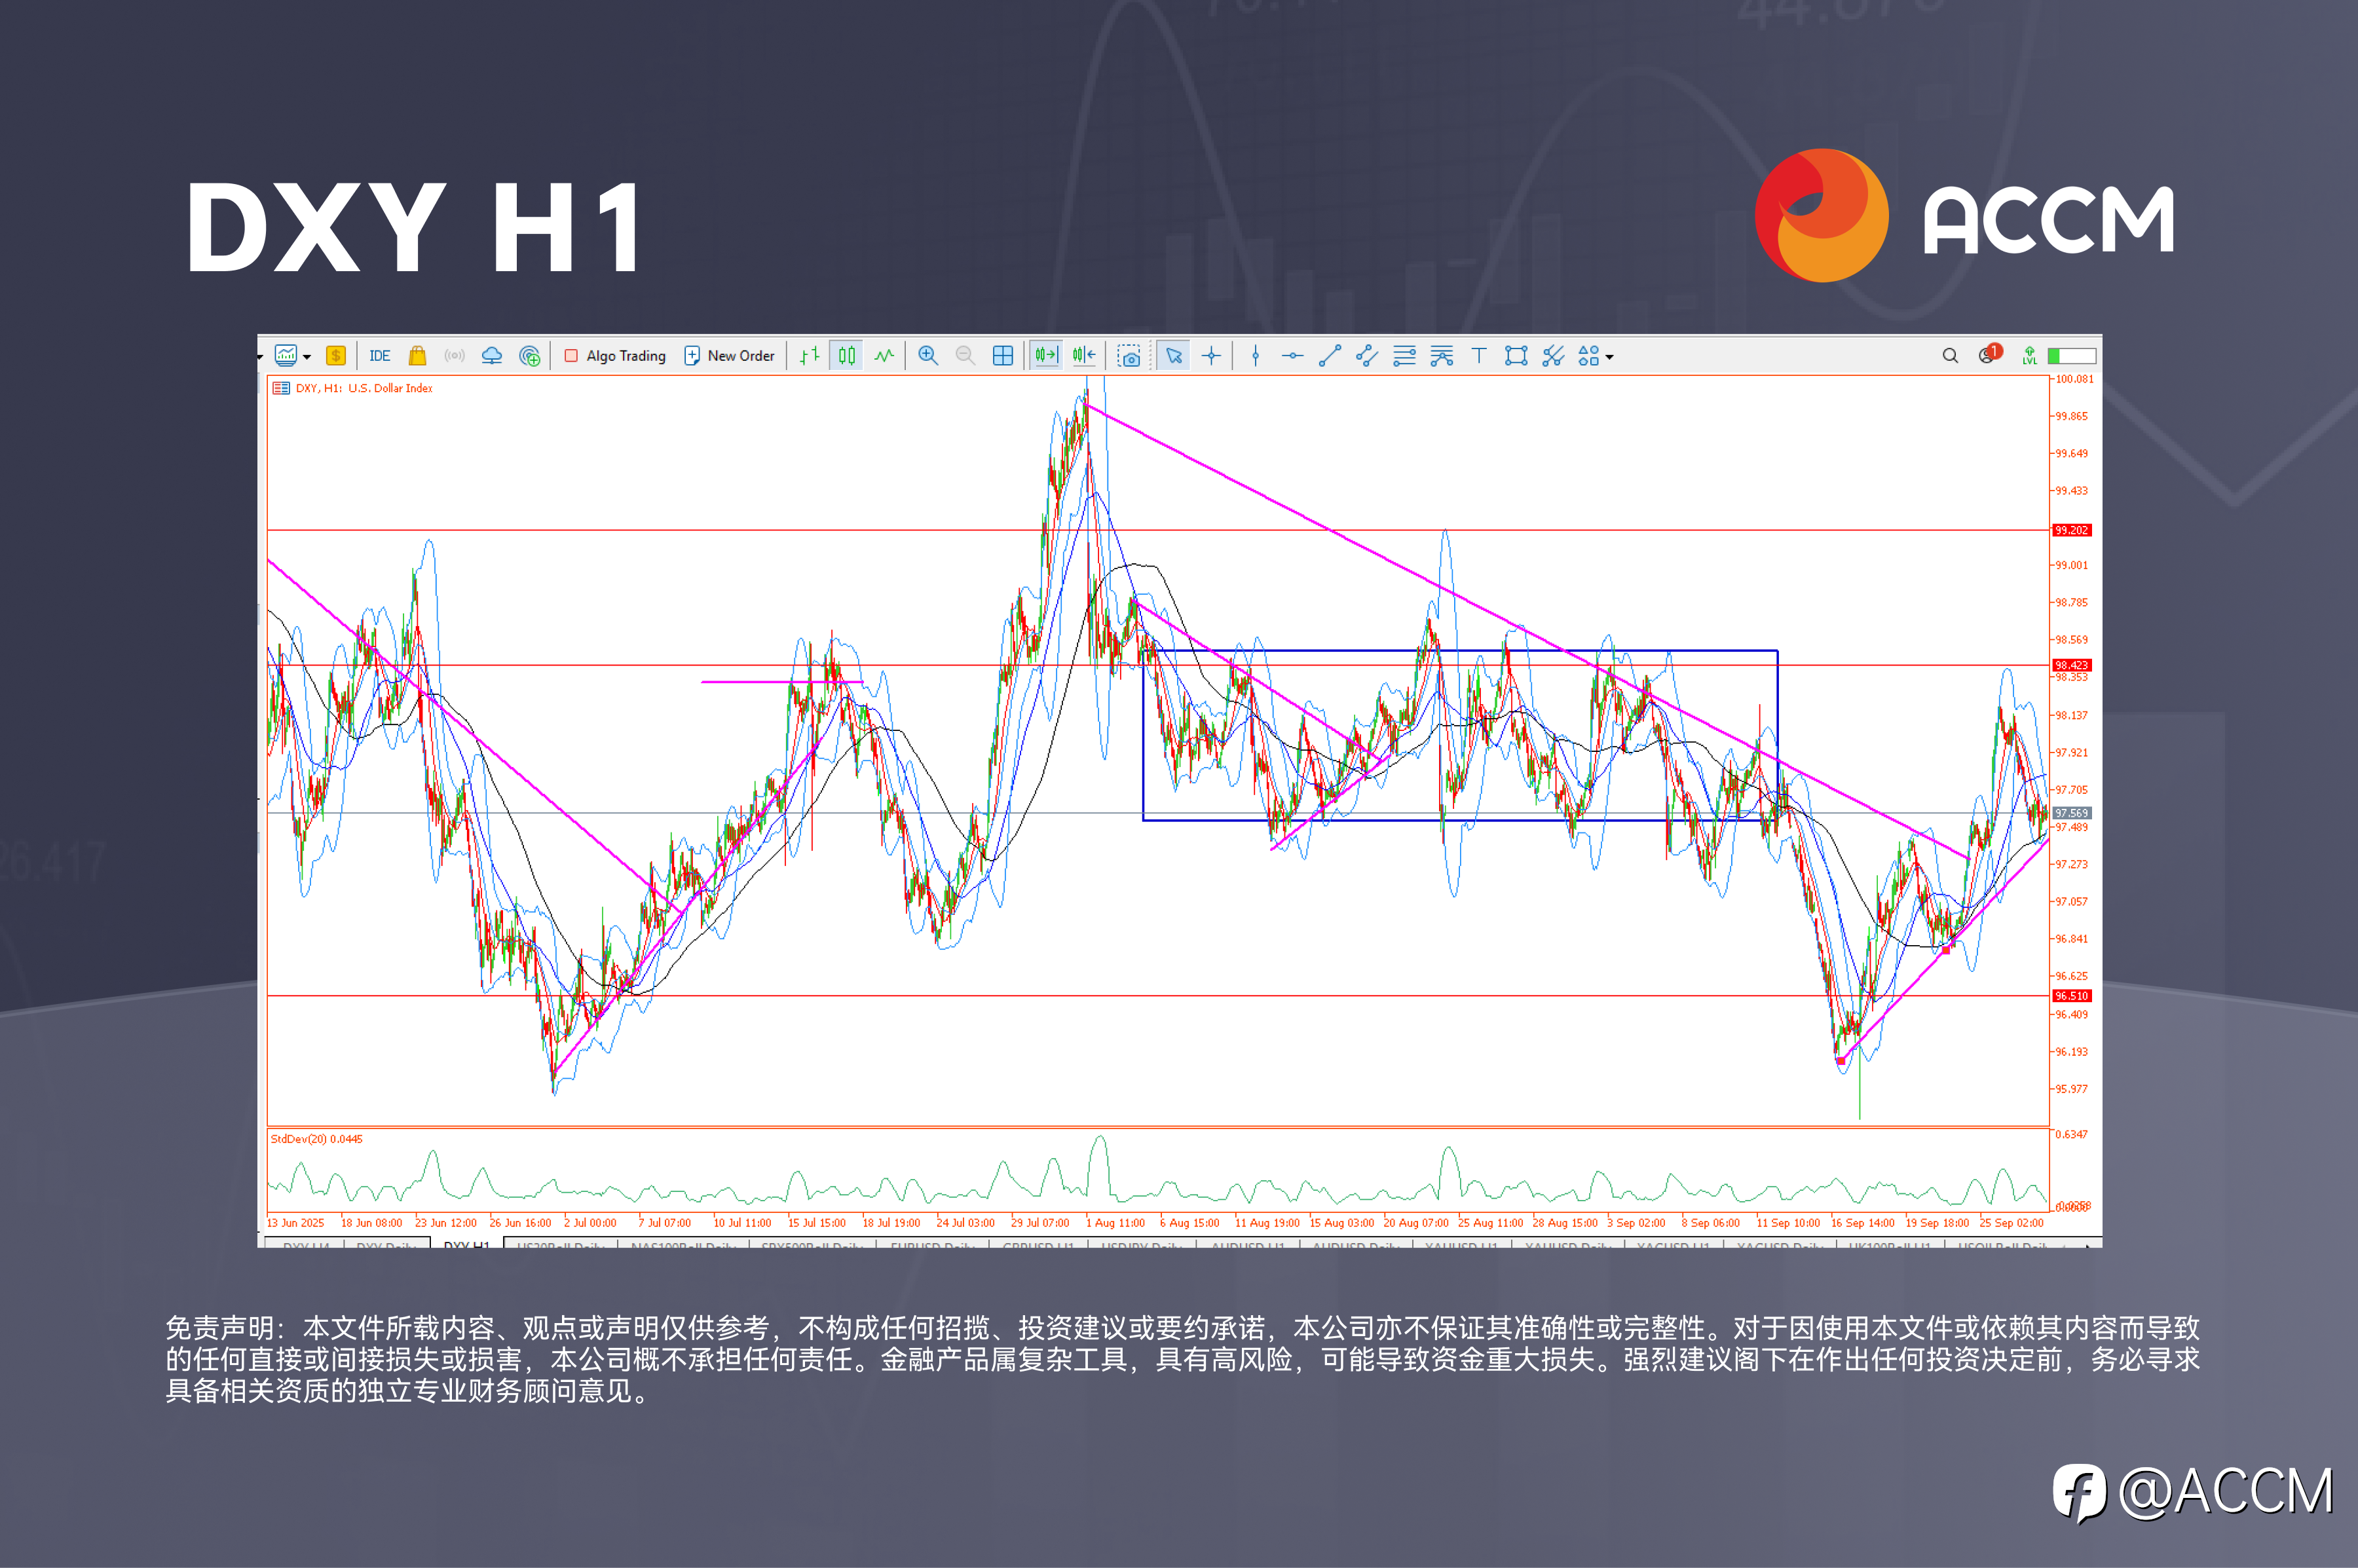Open the tile windows grid icon
This screenshot has width=2358, height=1568.
pos(1003,356)
